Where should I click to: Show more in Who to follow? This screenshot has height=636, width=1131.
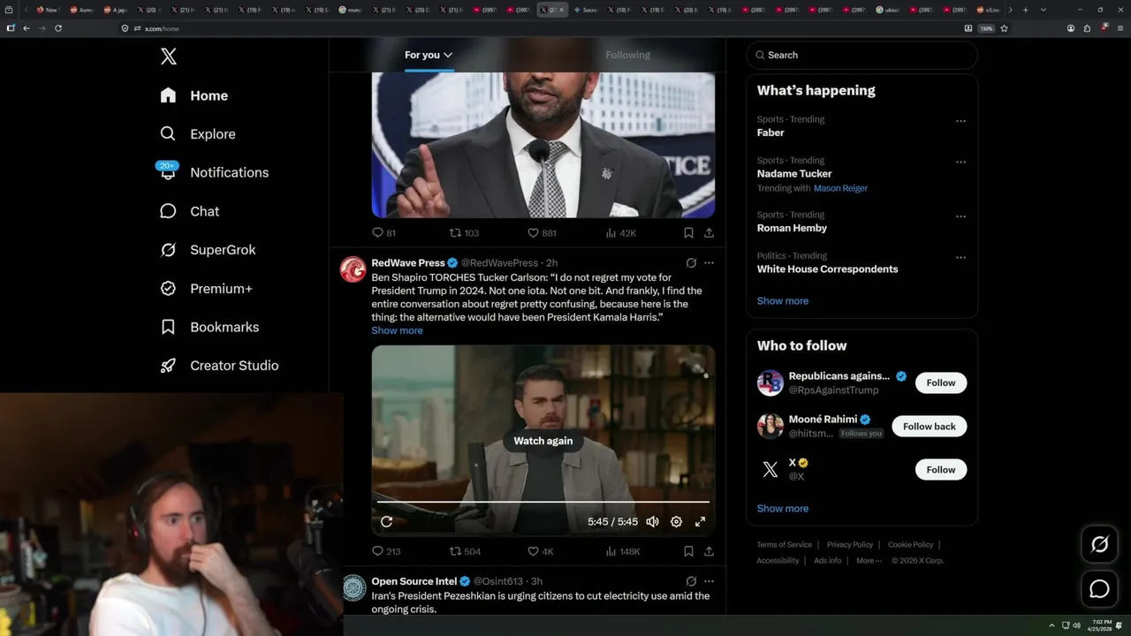coord(782,509)
